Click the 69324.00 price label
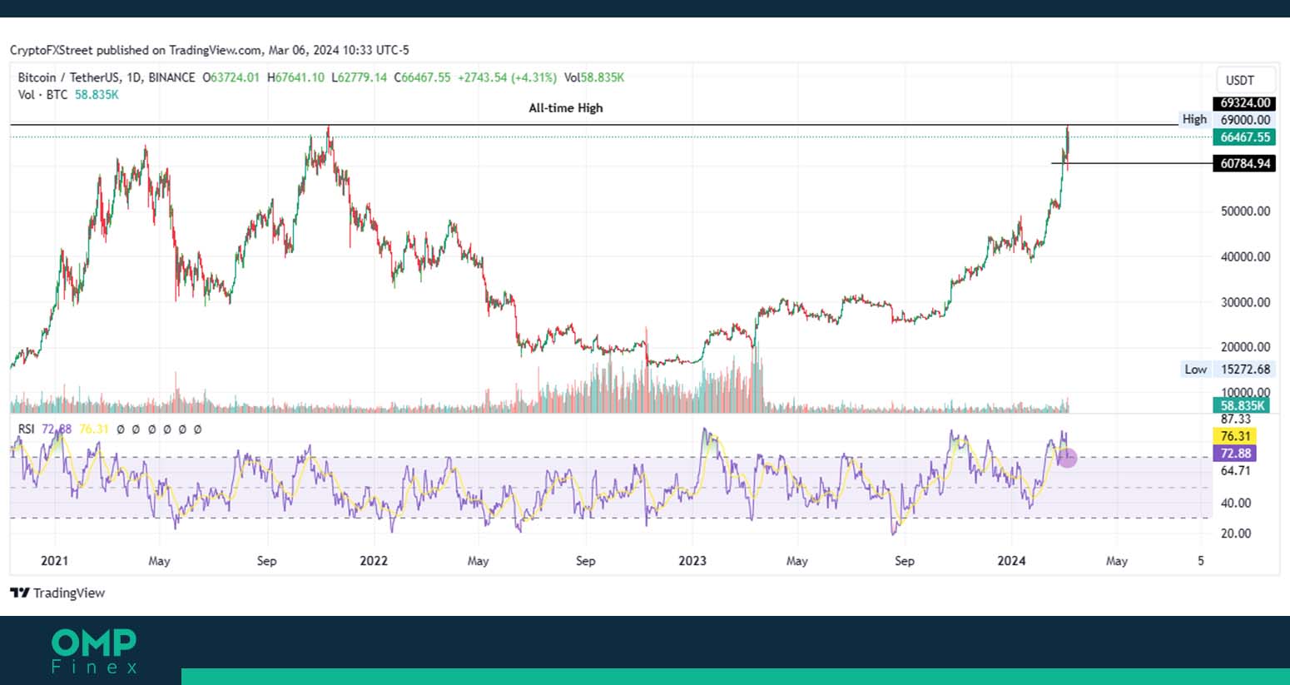This screenshot has height=685, width=1290. pos(1245,103)
